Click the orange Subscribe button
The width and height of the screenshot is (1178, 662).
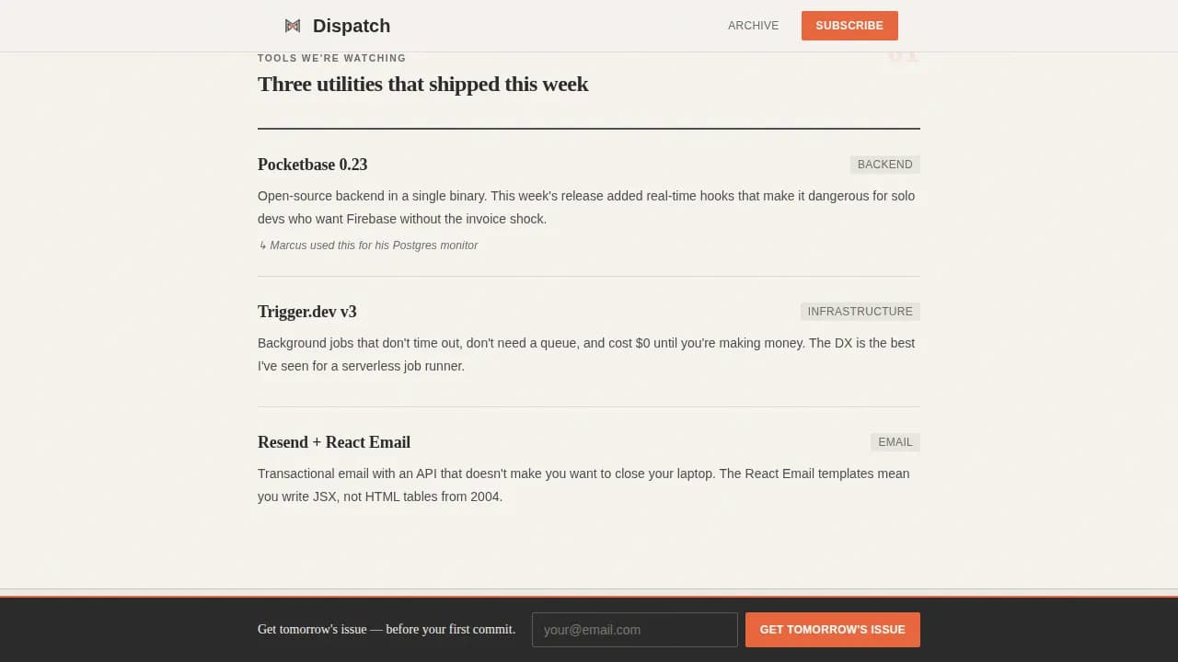tap(849, 26)
